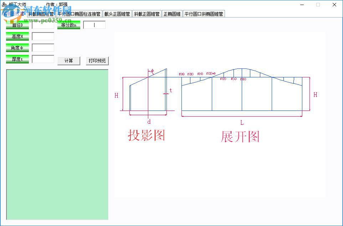Image resolution: width=343 pixels, height=226 pixels.
Task: Click inside the 高度H input field
Action: coord(43,36)
